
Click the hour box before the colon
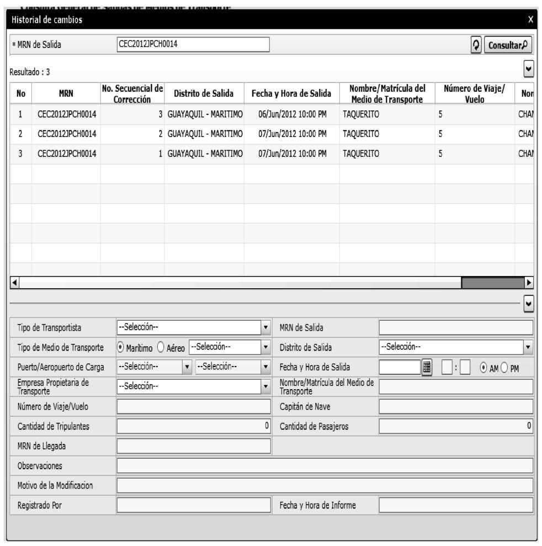[447, 367]
